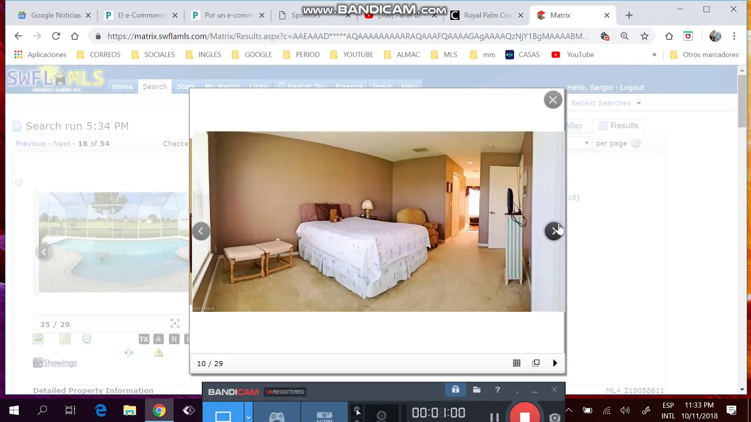Image resolution: width=751 pixels, height=422 pixels.
Task: Go back to the previous photo in the viewer
Action: click(x=201, y=231)
